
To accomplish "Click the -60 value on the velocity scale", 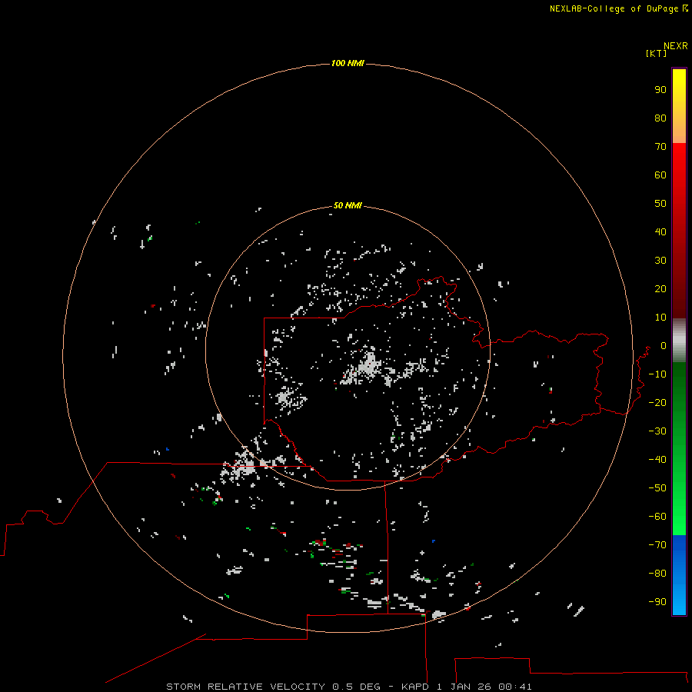I will pyautogui.click(x=657, y=517).
